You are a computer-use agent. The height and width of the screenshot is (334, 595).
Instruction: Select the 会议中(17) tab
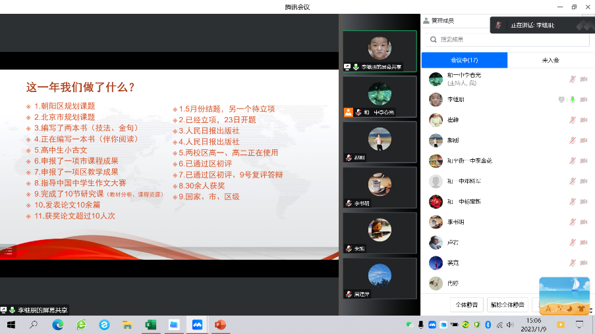click(x=464, y=60)
